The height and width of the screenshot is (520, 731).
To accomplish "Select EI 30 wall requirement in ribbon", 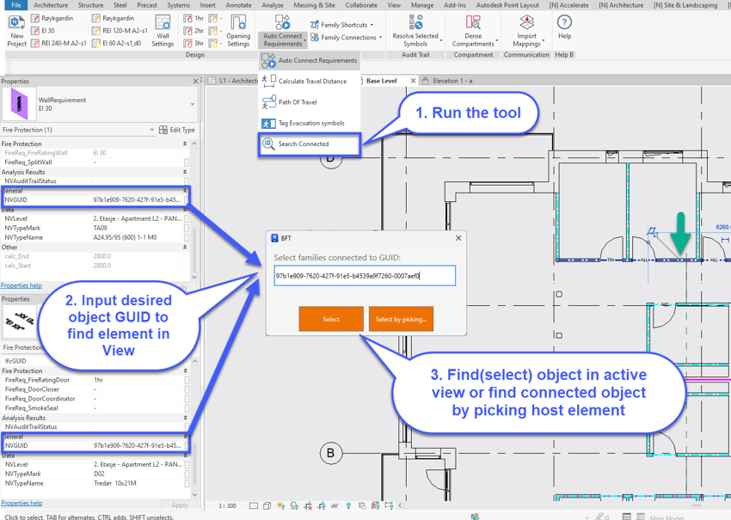I will pyautogui.click(x=42, y=31).
